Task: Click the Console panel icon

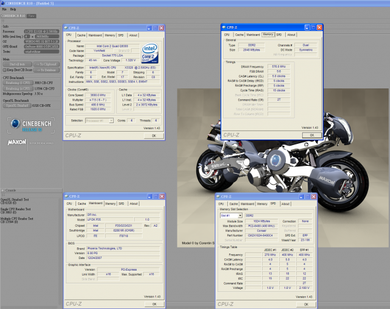Action: pos(2,190)
